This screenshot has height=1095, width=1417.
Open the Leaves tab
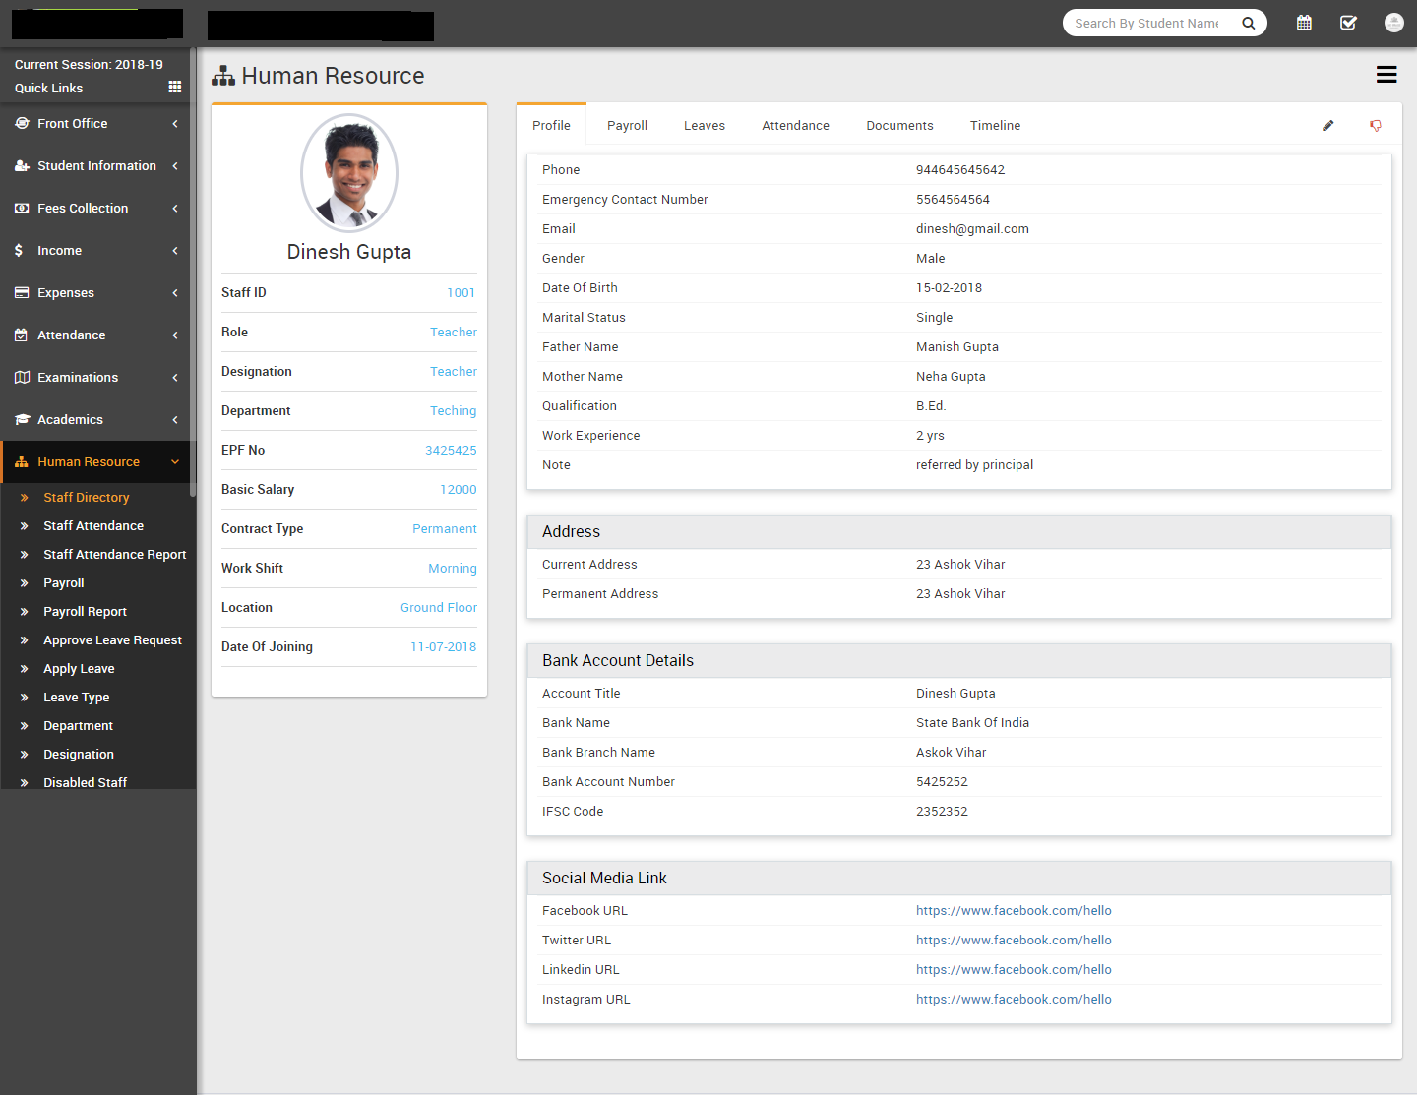(x=705, y=126)
